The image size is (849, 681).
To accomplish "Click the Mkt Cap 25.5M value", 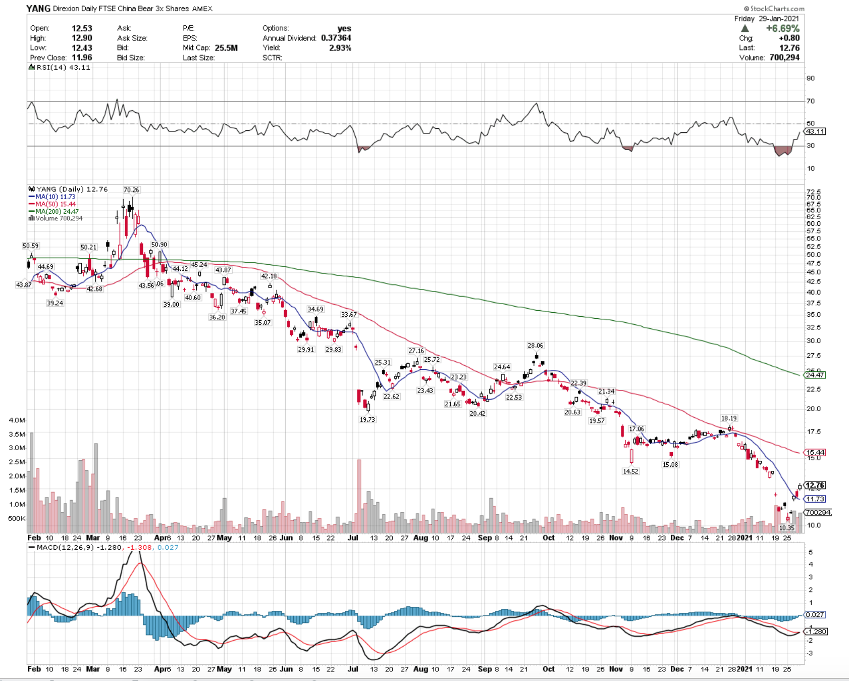I will coord(226,48).
